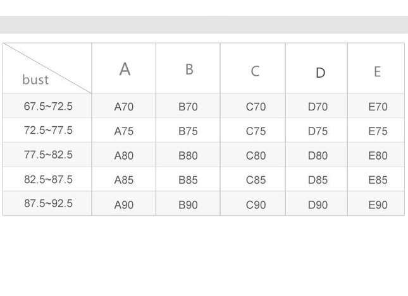Click the 67.5~72.5 bust row label
This screenshot has width=408, height=296.
[48, 106]
